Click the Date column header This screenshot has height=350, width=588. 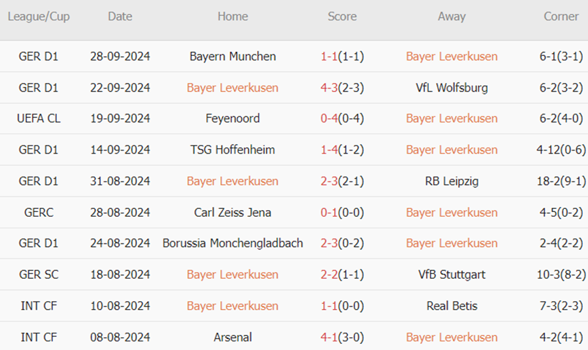point(120,17)
